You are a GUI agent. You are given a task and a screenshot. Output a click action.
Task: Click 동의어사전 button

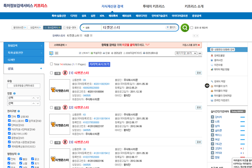click(x=19, y=28)
